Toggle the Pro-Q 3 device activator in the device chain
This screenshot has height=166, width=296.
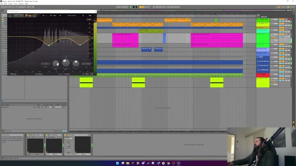pyautogui.click(x=65, y=135)
